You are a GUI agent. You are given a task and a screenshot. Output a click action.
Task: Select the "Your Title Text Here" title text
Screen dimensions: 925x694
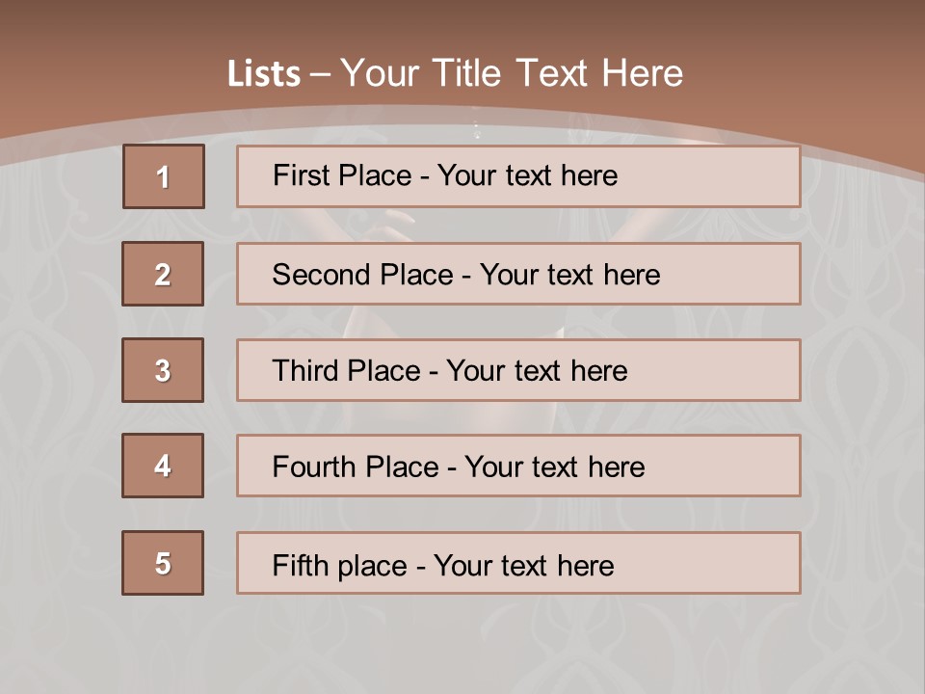512,73
